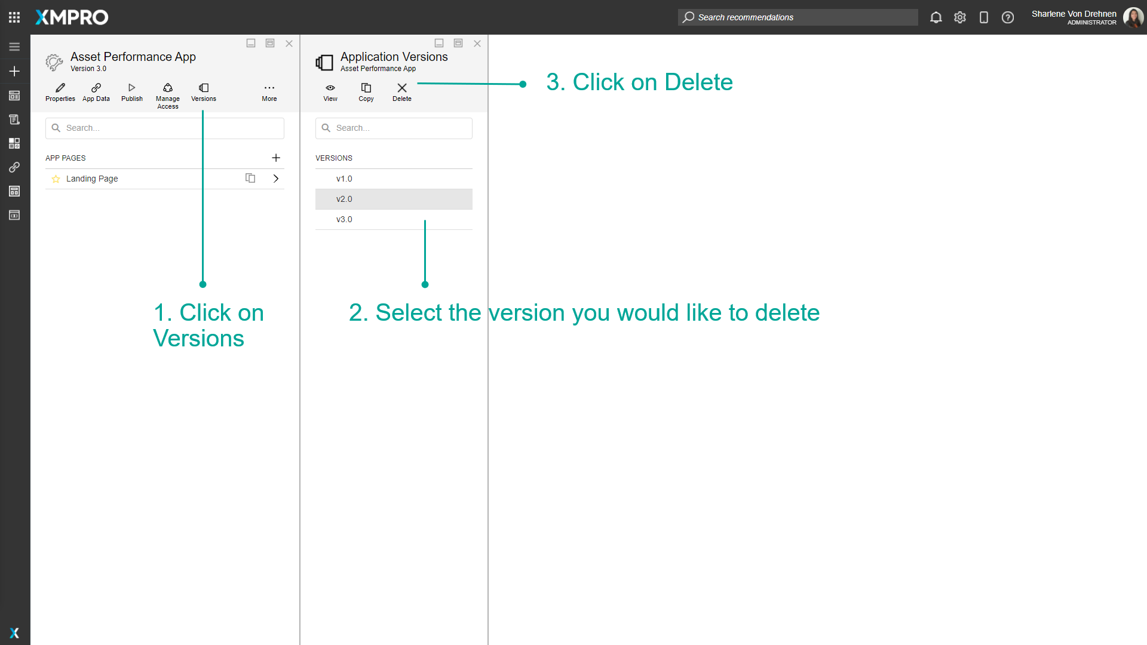This screenshot has width=1147, height=645.
Task: Expand the Landing Page using its chevron
Action: point(275,178)
